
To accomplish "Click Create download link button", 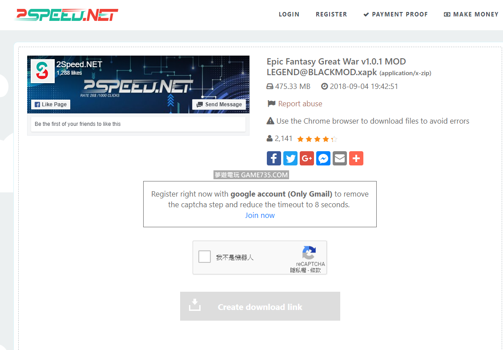I will click(x=260, y=306).
